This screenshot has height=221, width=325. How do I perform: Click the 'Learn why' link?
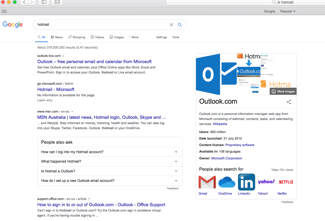45,100
